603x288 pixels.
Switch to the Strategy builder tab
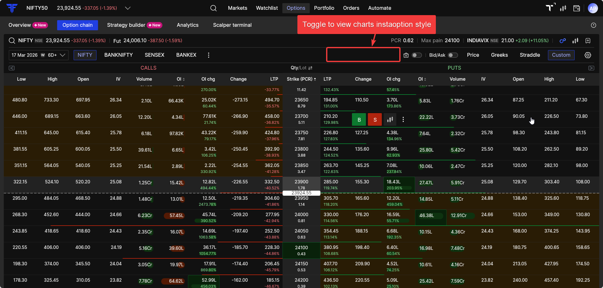pyautogui.click(x=126, y=25)
